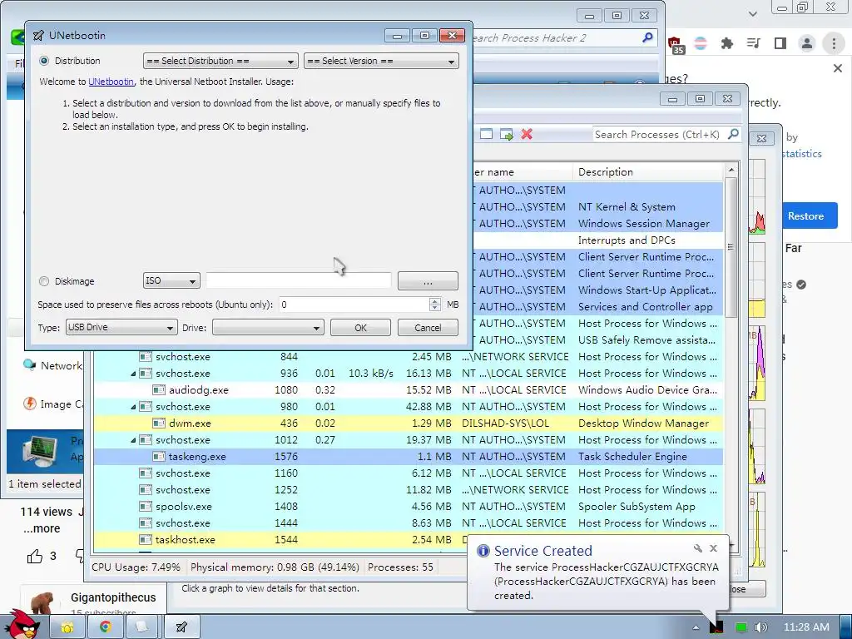Select the spoolsv.exe process row
852x639 pixels.
[408, 507]
